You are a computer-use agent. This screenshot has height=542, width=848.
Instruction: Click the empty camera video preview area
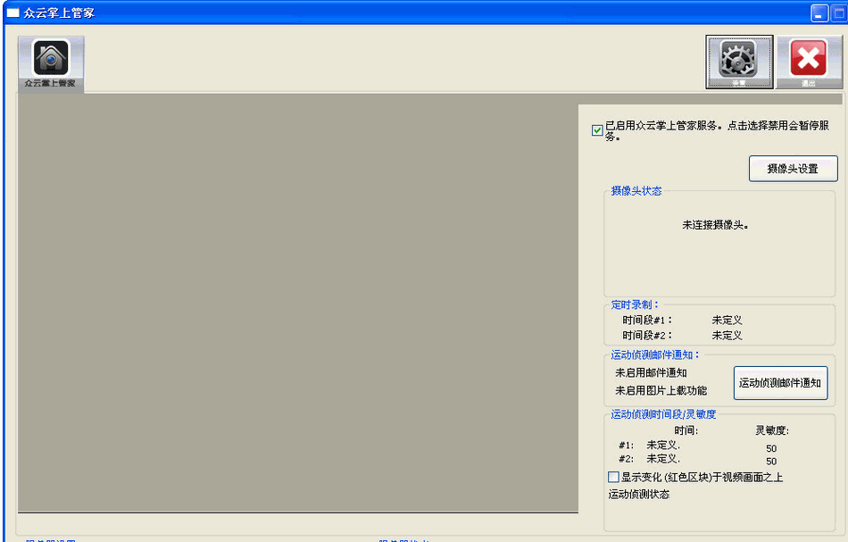tap(298, 303)
